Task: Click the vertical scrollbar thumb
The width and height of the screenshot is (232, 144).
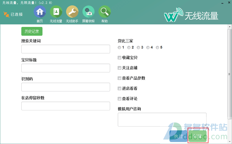Action: pyautogui.click(x=229, y=74)
